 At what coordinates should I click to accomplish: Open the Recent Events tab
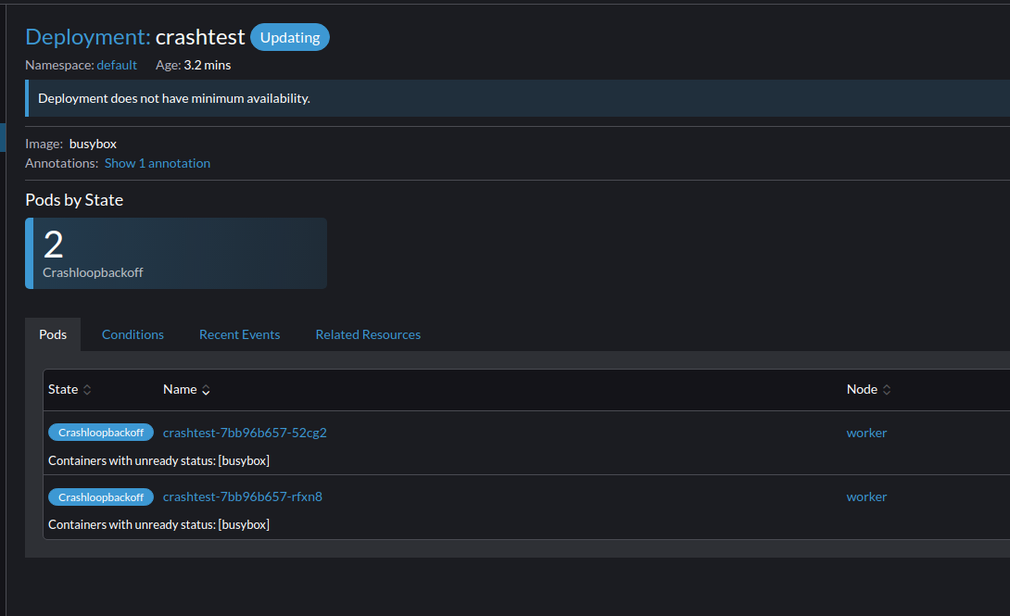(x=239, y=333)
